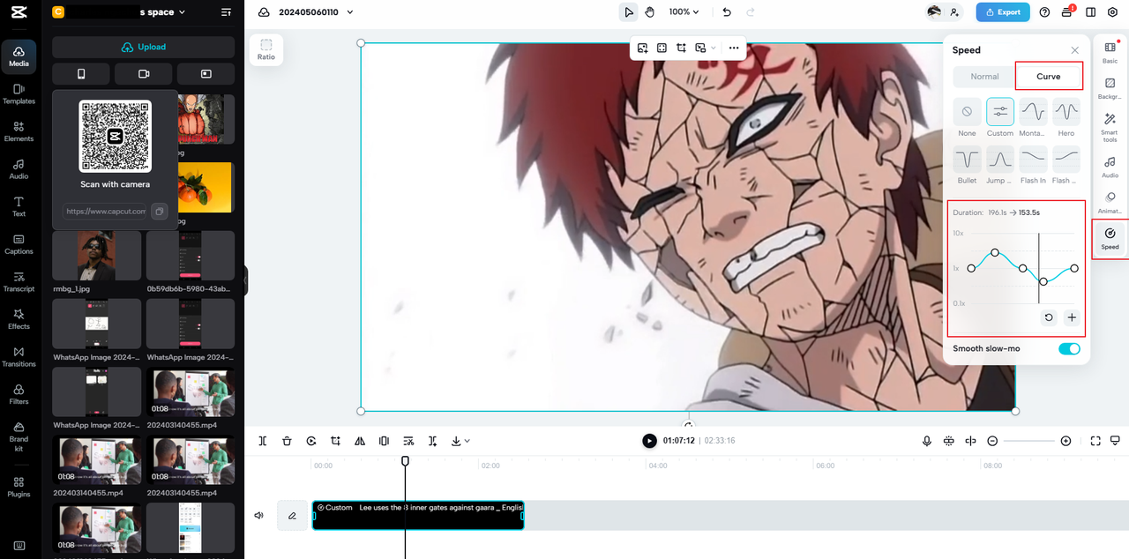Select the Jump Cut speed curve preset
The image size is (1129, 559).
[1000, 165]
